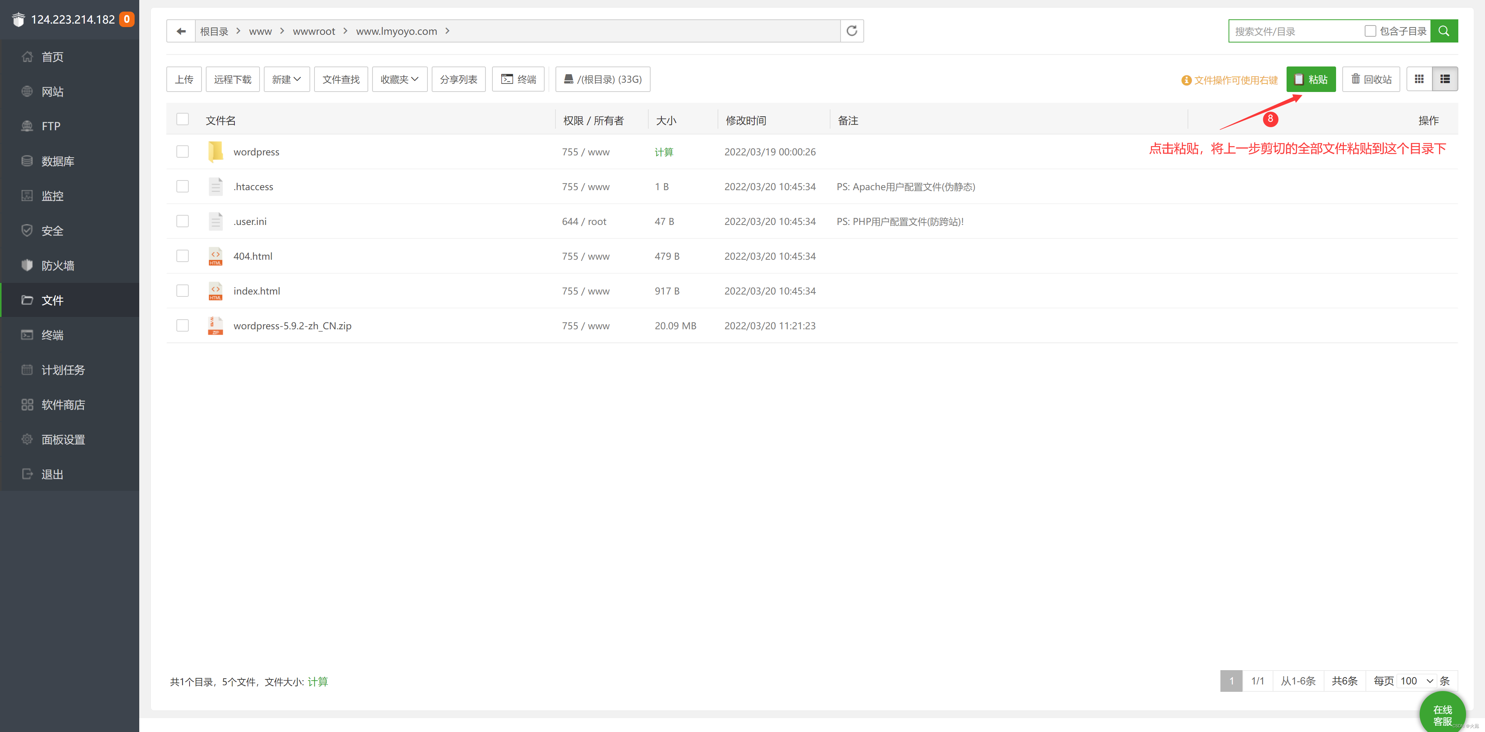Open Database (数据库) in sidebar
This screenshot has height=732, width=1485.
pos(70,161)
